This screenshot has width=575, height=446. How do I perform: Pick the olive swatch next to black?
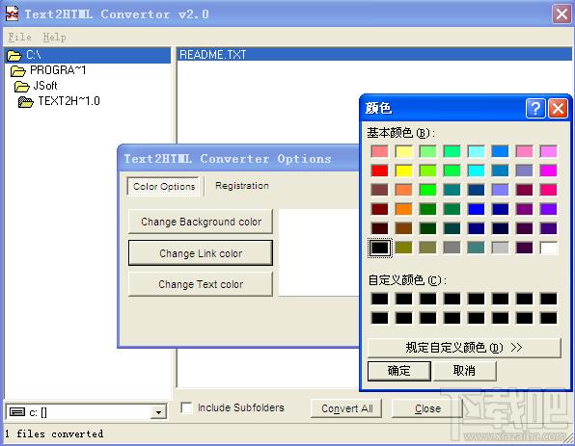click(403, 248)
